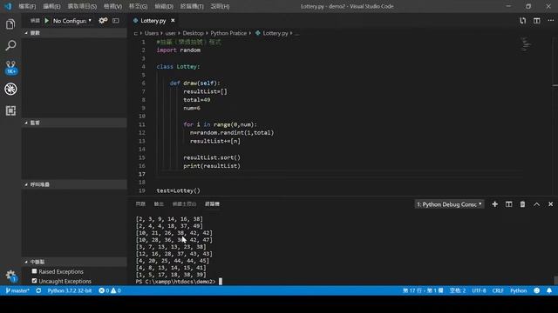Open launch.json with the debug gear icon
This screenshot has width=558, height=313.
point(103,21)
